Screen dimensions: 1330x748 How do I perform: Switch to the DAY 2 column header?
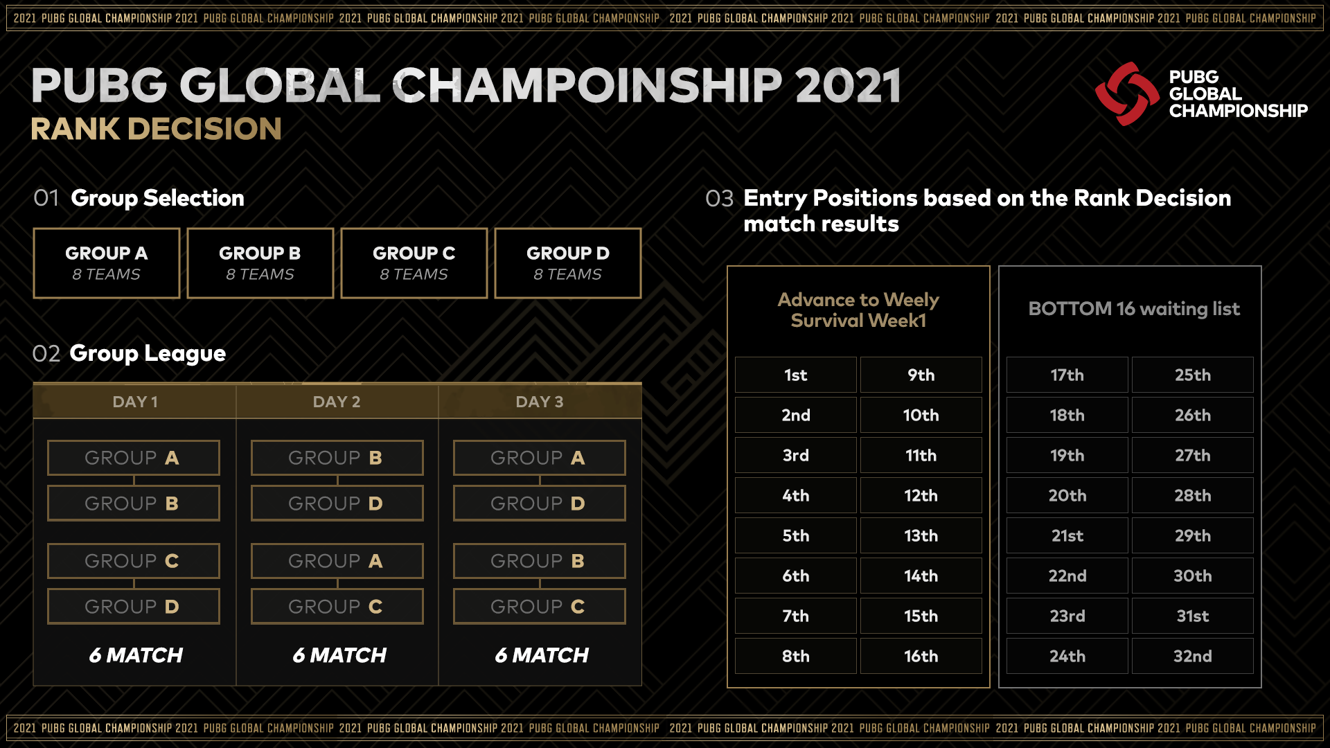(337, 402)
